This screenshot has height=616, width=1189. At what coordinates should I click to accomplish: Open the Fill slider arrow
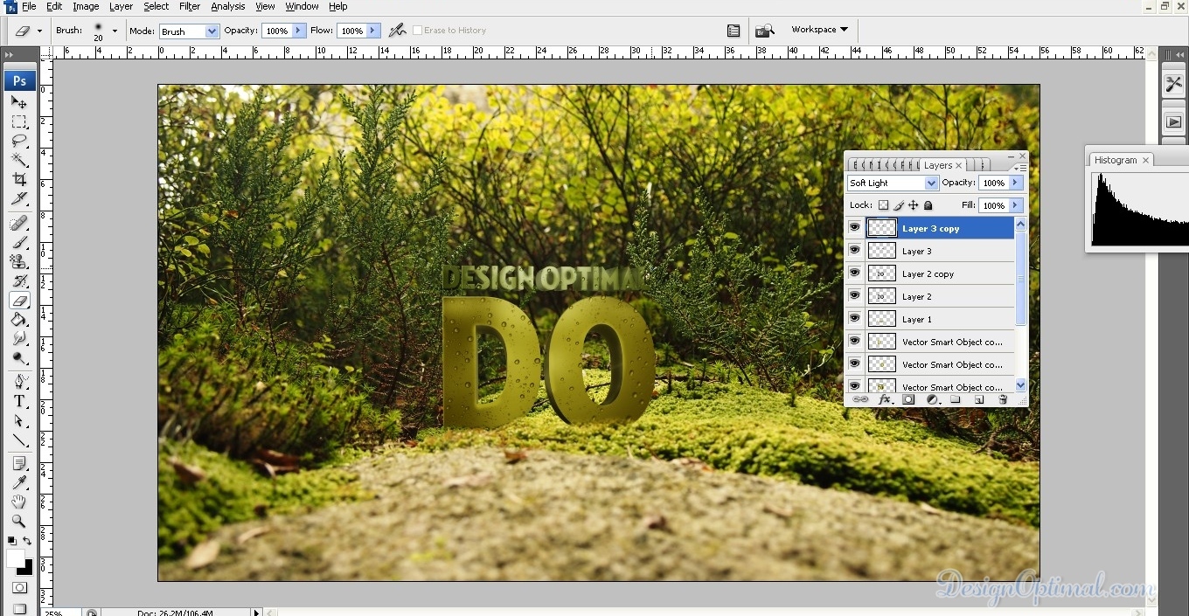pos(1016,205)
